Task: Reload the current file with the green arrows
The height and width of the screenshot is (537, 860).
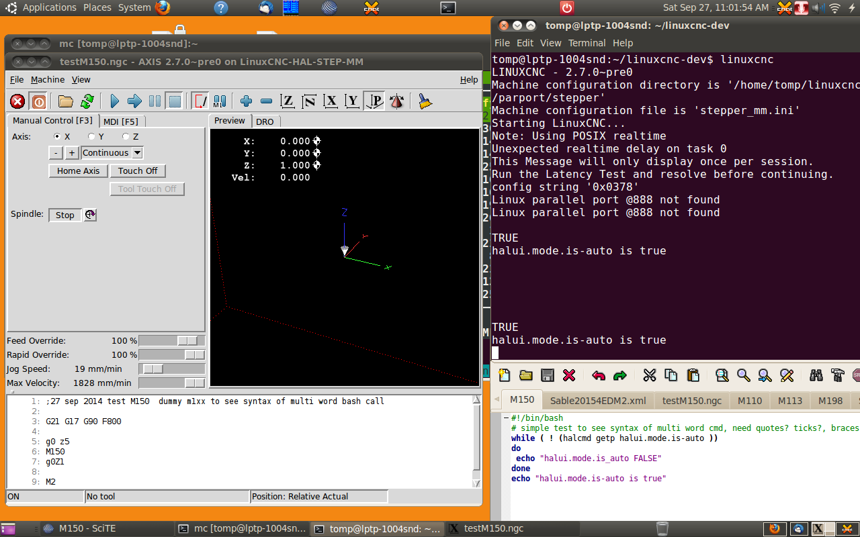Action: click(87, 101)
